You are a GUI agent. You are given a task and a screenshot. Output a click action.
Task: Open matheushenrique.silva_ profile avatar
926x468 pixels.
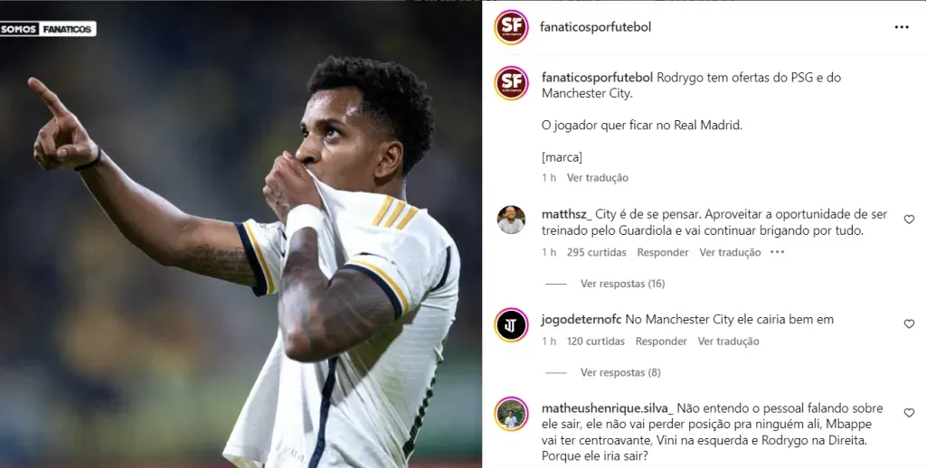(x=512, y=414)
